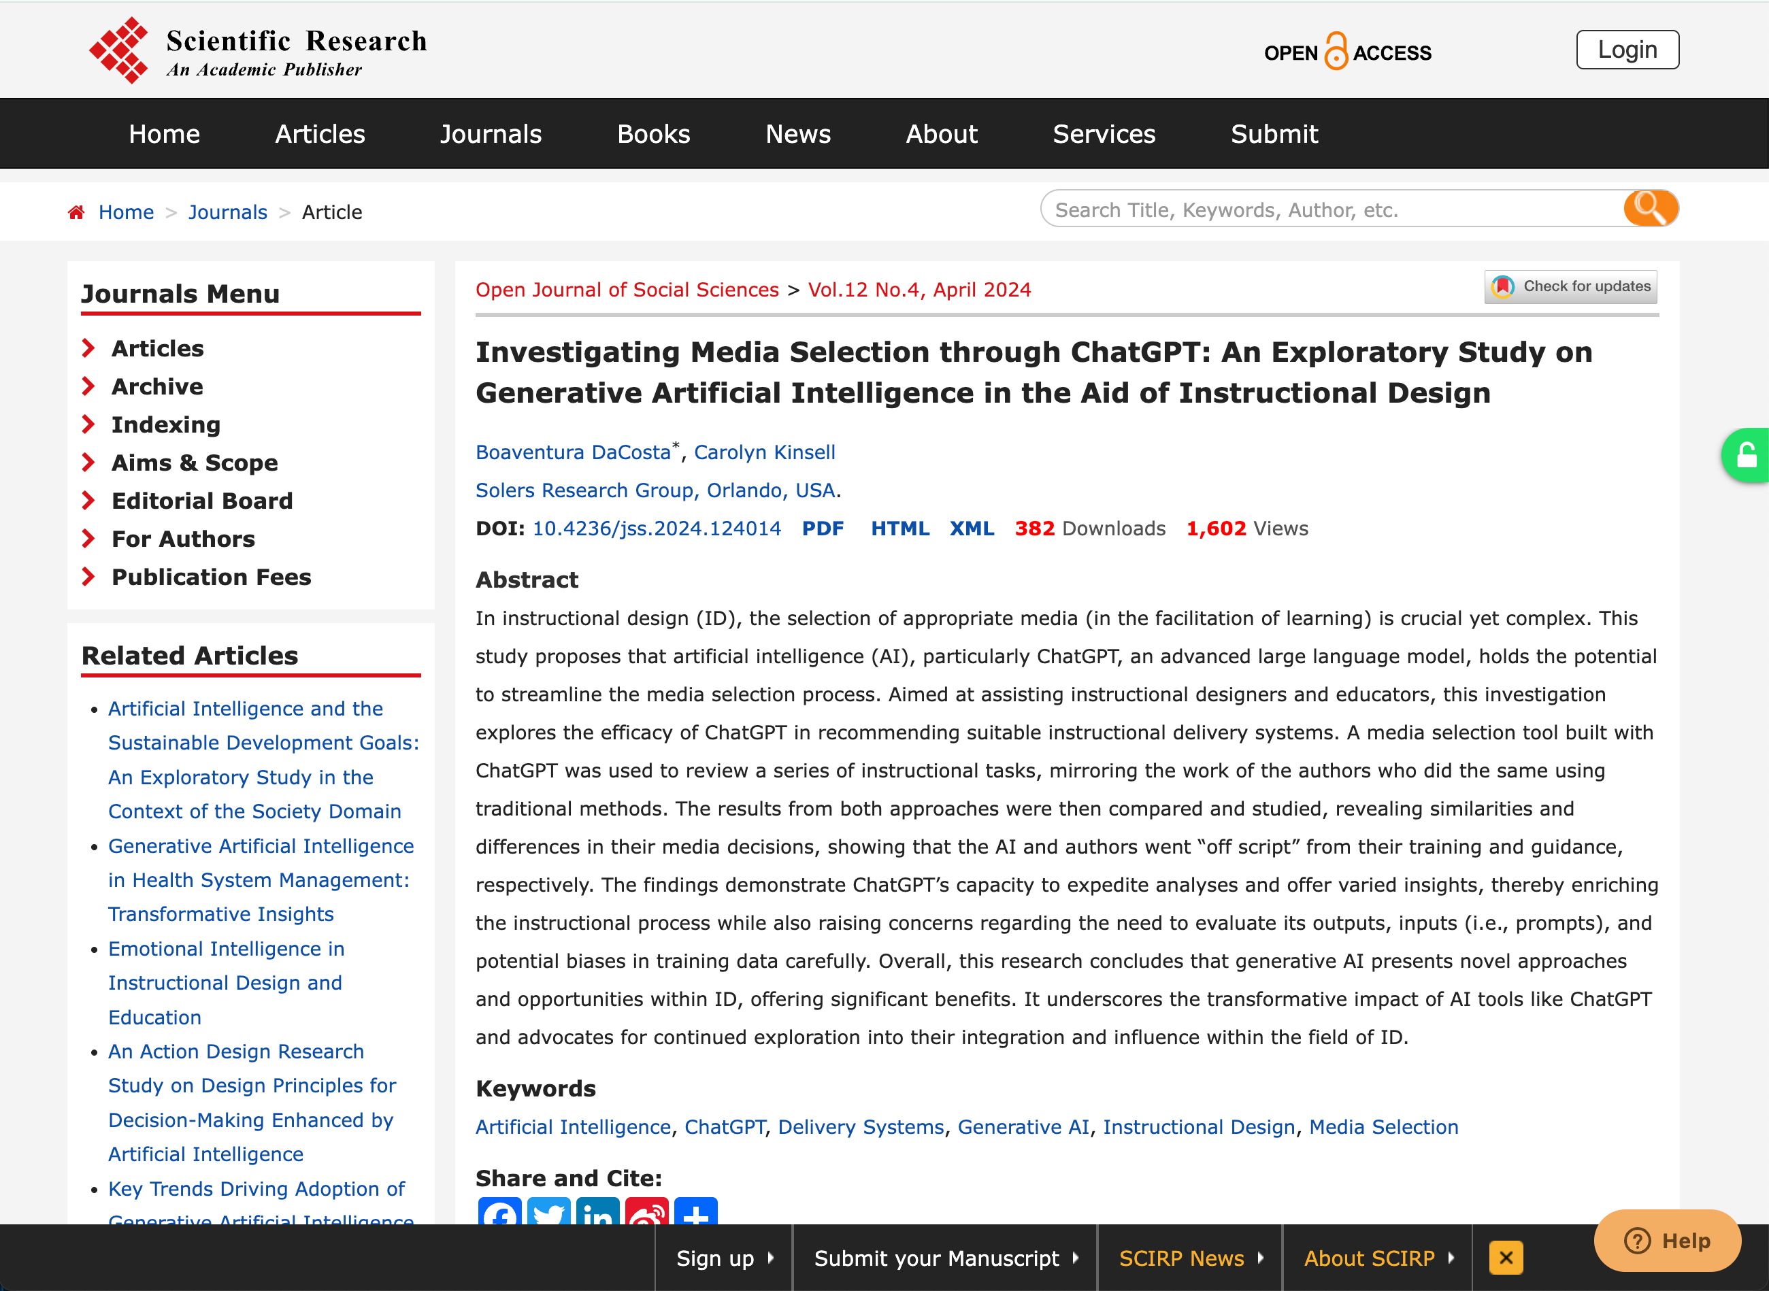The image size is (1769, 1291).
Task: Open Vol.12 No.4, April 2024 issue link
Action: pyautogui.click(x=919, y=289)
